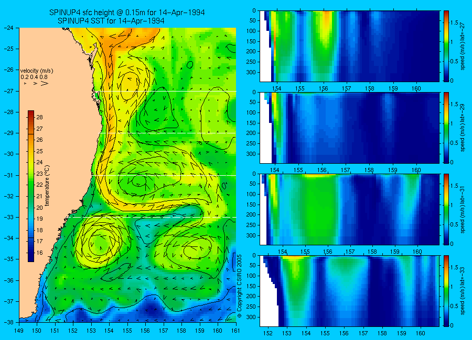The width and height of the screenshot is (472, 340).
Task: Click map latitude axis label -36
Action: [8, 280]
